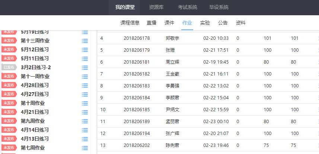Click list icon beside 5月11日练习

[x=85, y=59]
